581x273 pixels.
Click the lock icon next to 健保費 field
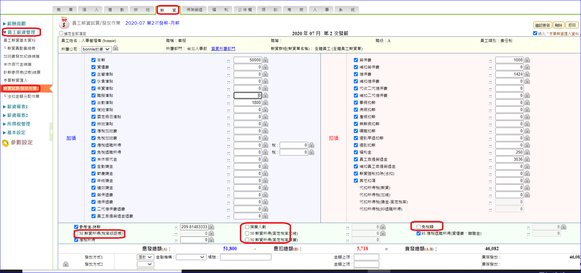(x=527, y=74)
